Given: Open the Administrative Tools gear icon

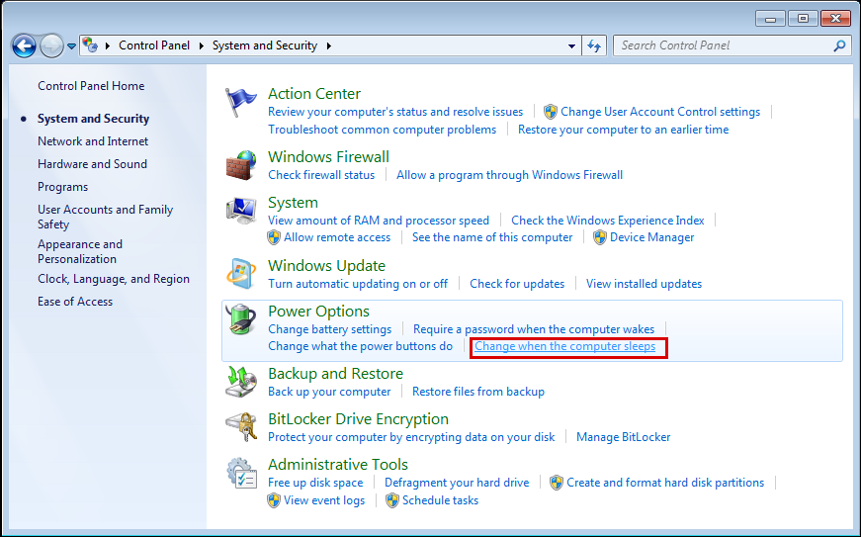Looking at the screenshot, I should (x=241, y=473).
